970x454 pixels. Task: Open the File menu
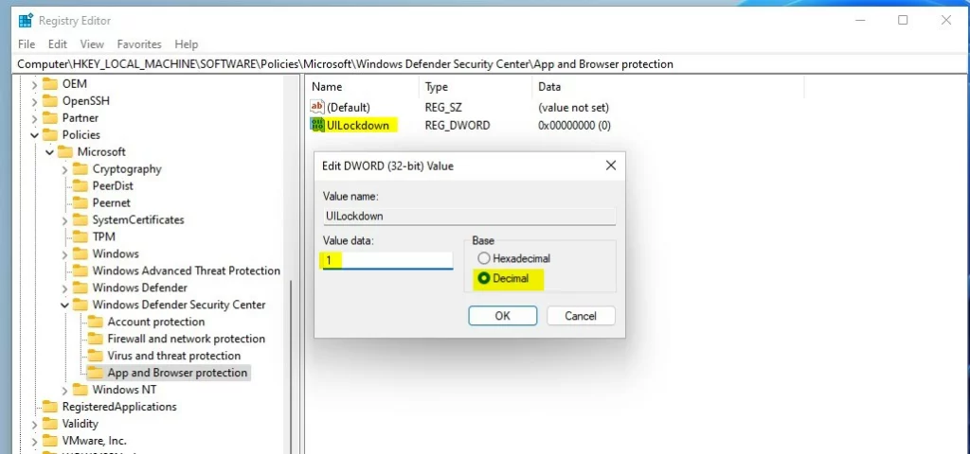[27, 44]
